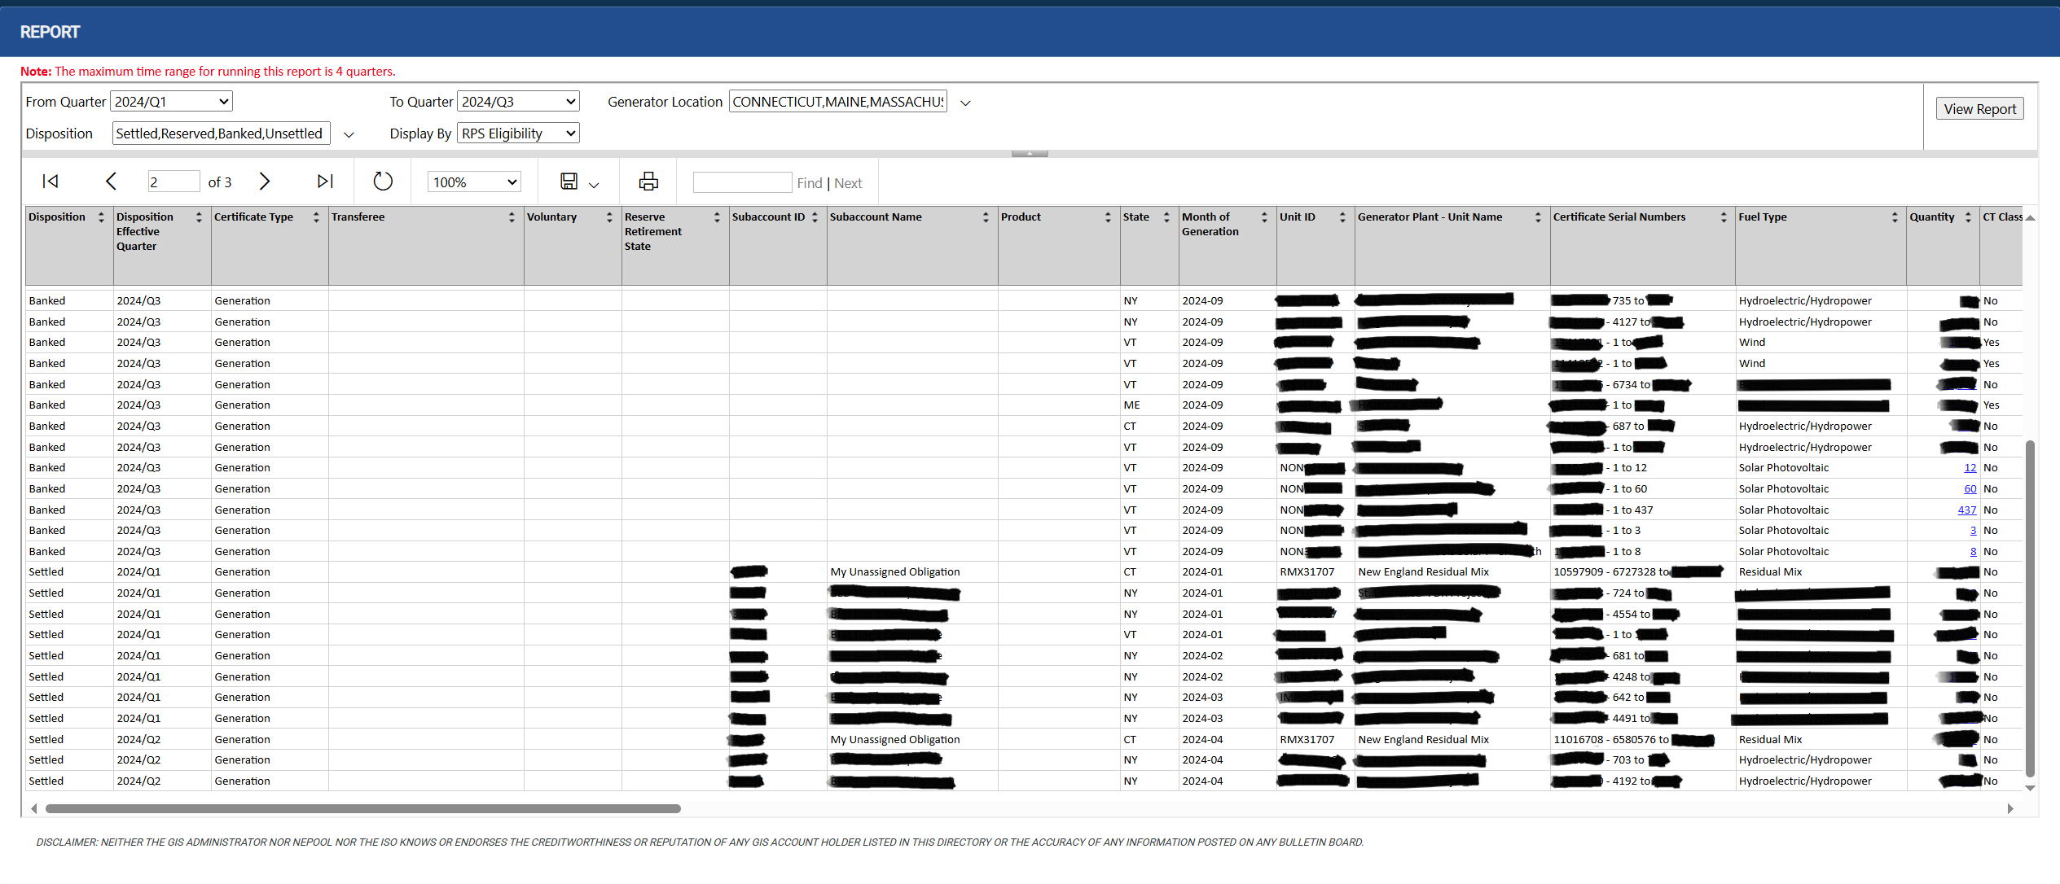Image resolution: width=2060 pixels, height=884 pixels.
Task: Print the report with printer icon
Action: pyautogui.click(x=648, y=182)
